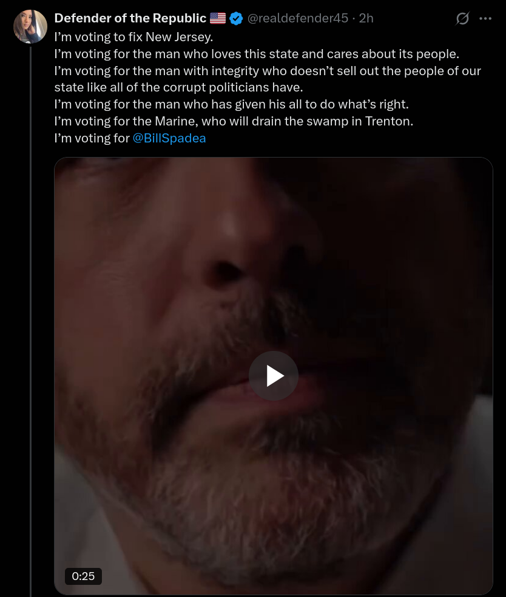Open the Grok explain-post icon

coord(462,18)
